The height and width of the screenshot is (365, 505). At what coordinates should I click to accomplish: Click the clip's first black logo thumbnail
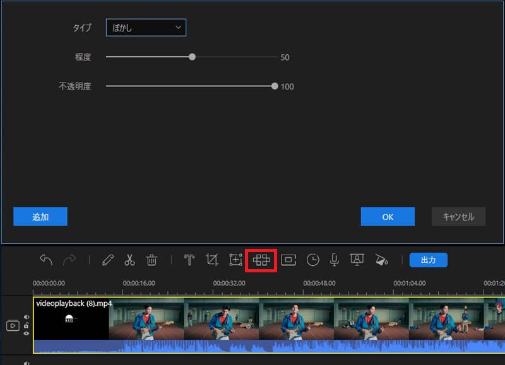(71, 319)
